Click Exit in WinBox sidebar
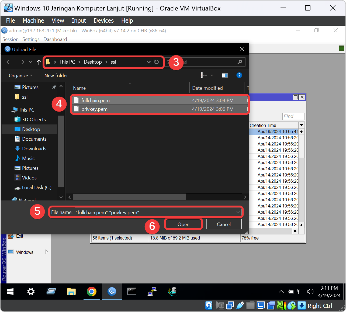This screenshot has width=346, height=312. (20, 236)
